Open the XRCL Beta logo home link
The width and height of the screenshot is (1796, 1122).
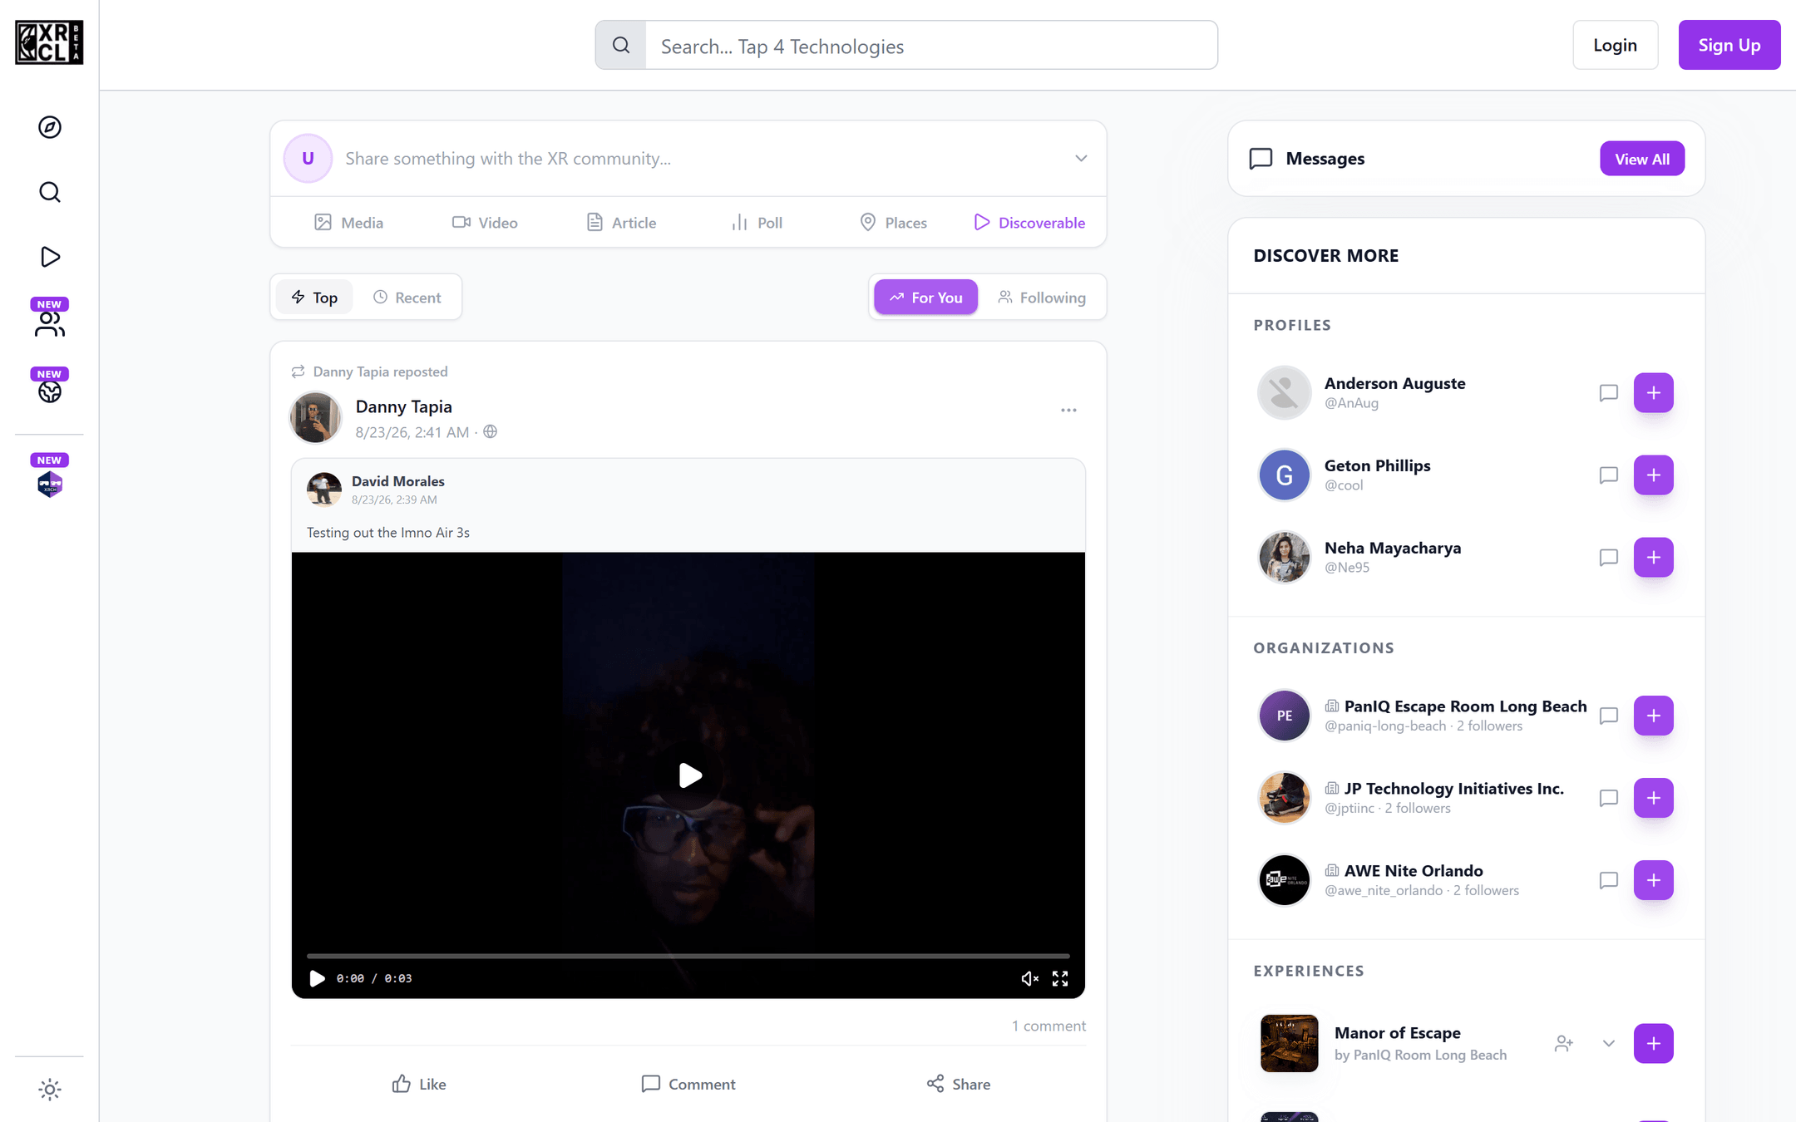tap(49, 43)
